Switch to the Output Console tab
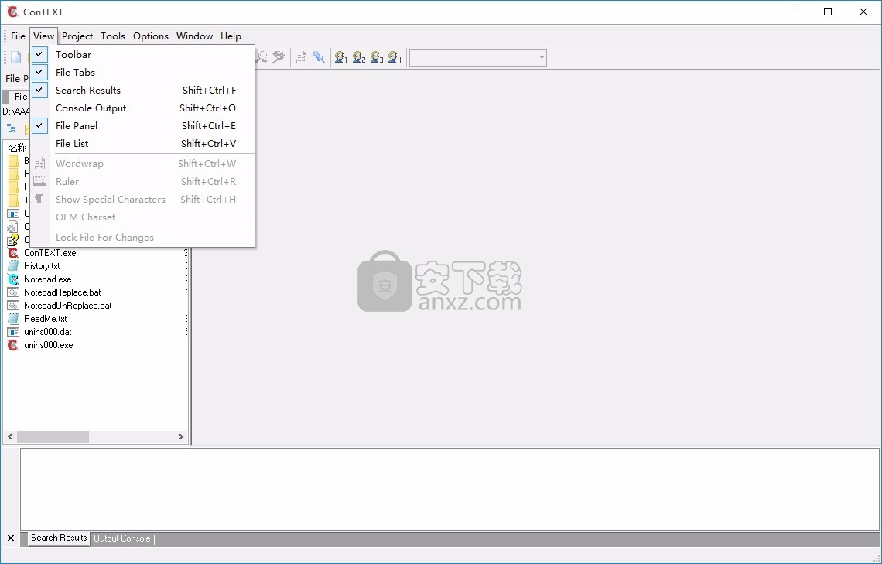This screenshot has width=882, height=564. pos(122,538)
